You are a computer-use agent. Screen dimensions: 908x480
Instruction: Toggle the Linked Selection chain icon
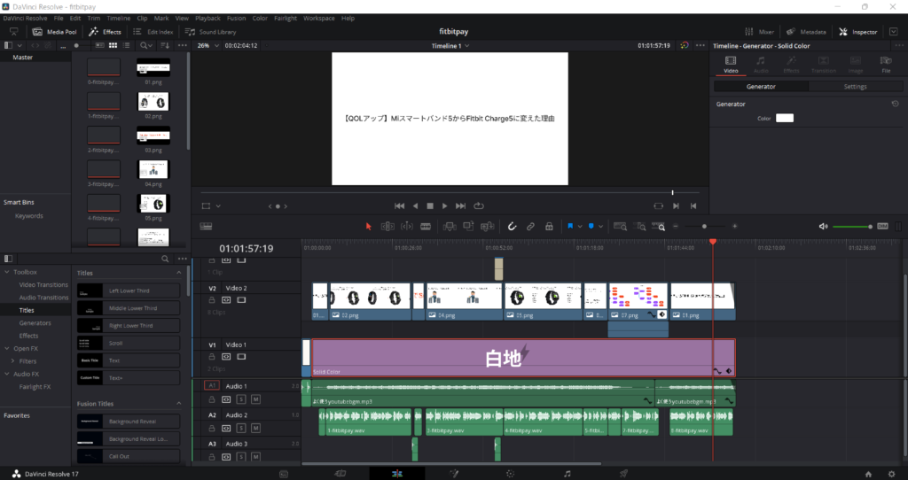(530, 227)
